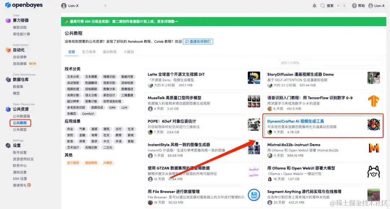
Task: Click author avatar on the MuseTalk card
Action: pyautogui.click(x=150, y=109)
